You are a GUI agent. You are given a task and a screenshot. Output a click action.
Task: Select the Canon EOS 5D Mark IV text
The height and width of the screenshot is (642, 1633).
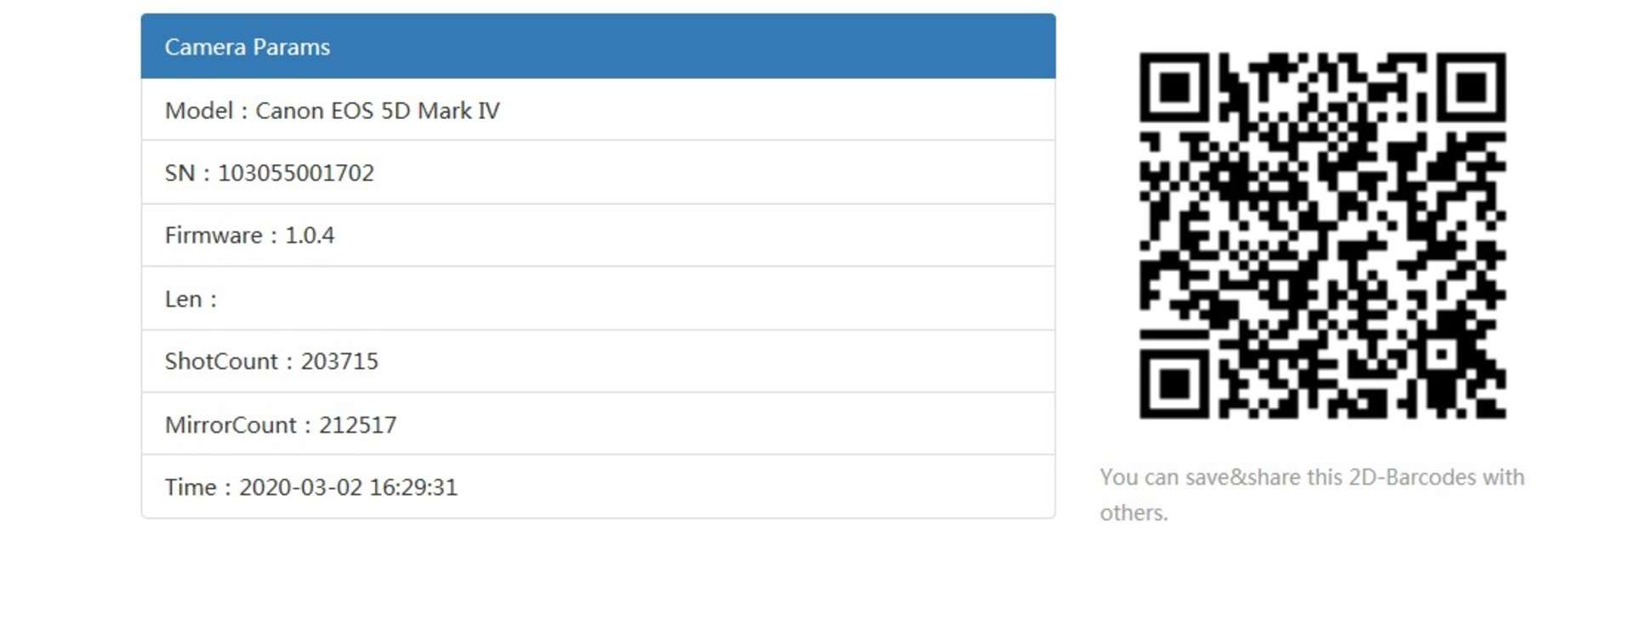coord(378,111)
